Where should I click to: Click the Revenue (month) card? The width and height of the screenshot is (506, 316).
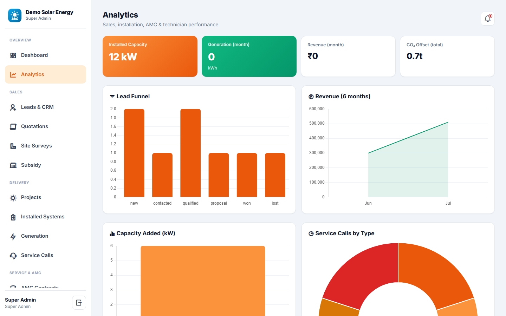[348, 56]
